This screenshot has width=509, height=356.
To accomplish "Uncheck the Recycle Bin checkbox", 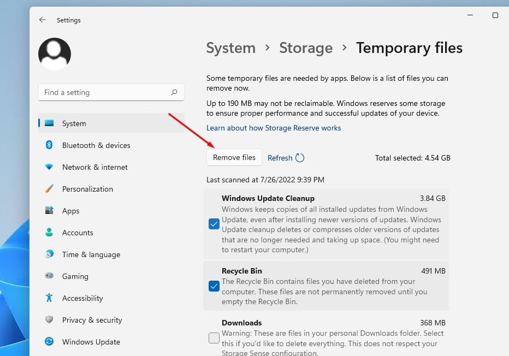I will point(214,286).
